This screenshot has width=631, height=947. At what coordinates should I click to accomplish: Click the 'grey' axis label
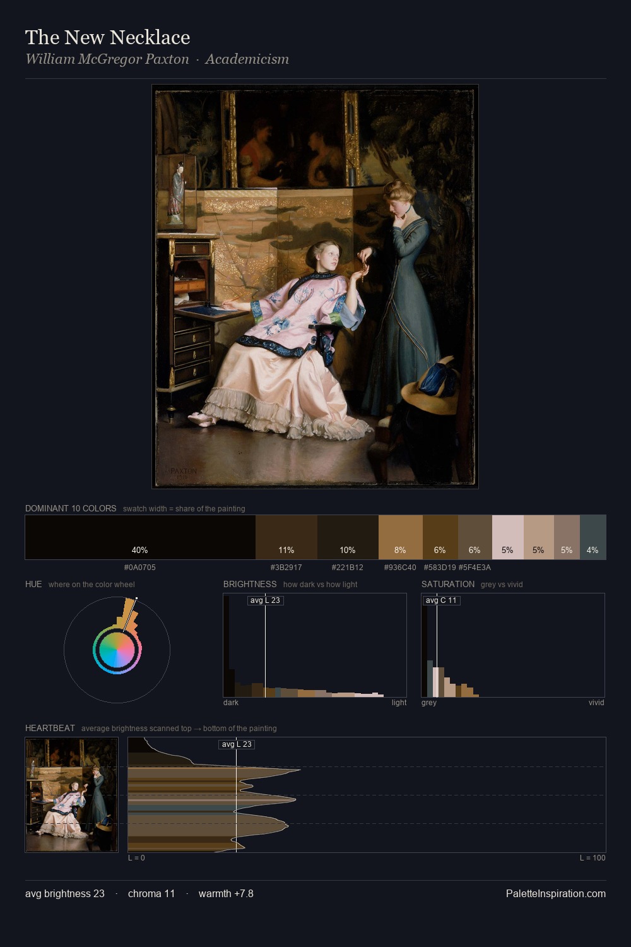tap(429, 703)
